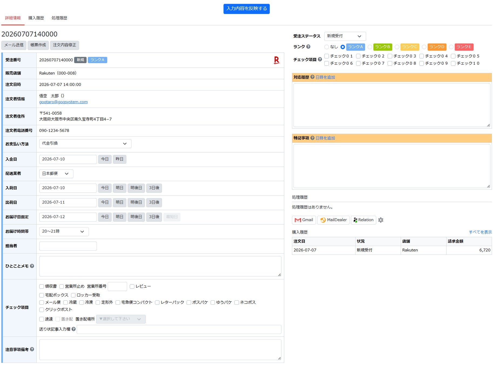The height and width of the screenshot is (365, 493).
Task: Open お支払い方法 dropdown showing 代金引換
Action: coord(85,144)
